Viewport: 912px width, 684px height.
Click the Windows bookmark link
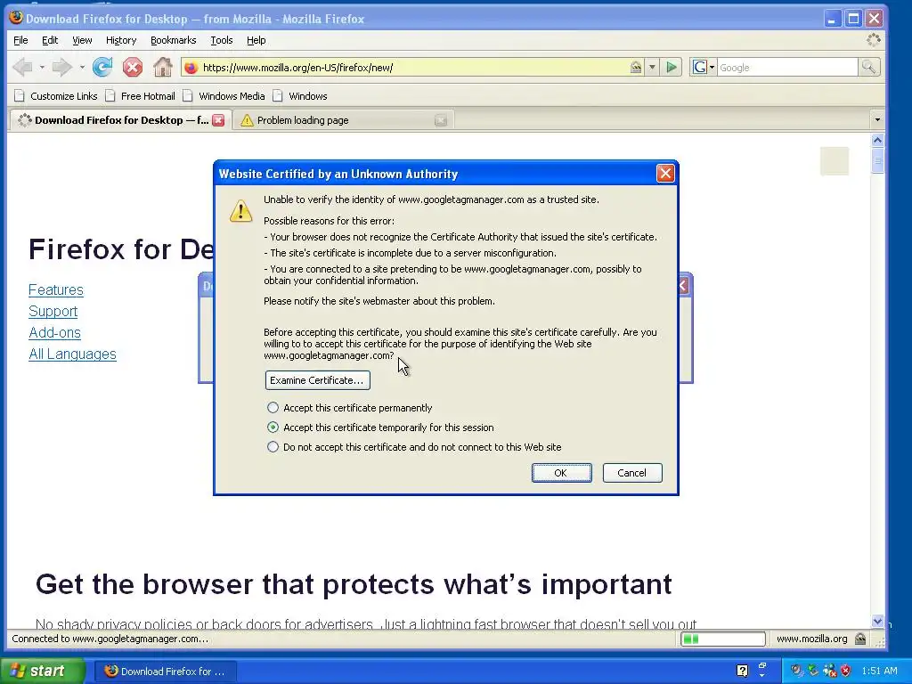pyautogui.click(x=300, y=96)
